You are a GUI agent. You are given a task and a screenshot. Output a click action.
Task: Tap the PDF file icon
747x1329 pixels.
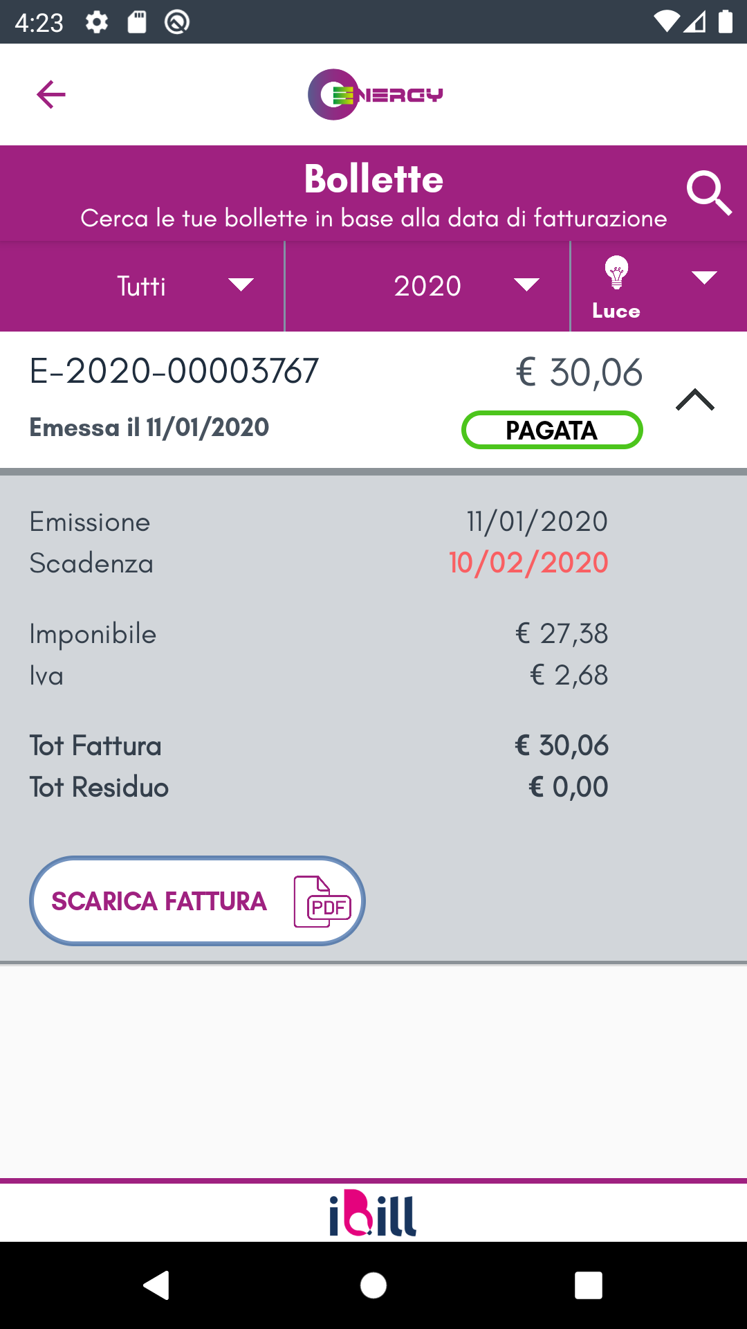tap(322, 901)
